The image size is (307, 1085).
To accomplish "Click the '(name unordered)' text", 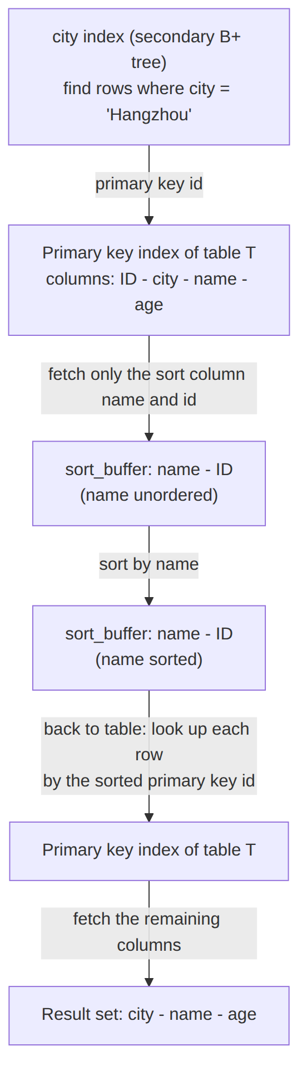I will tap(149, 495).
